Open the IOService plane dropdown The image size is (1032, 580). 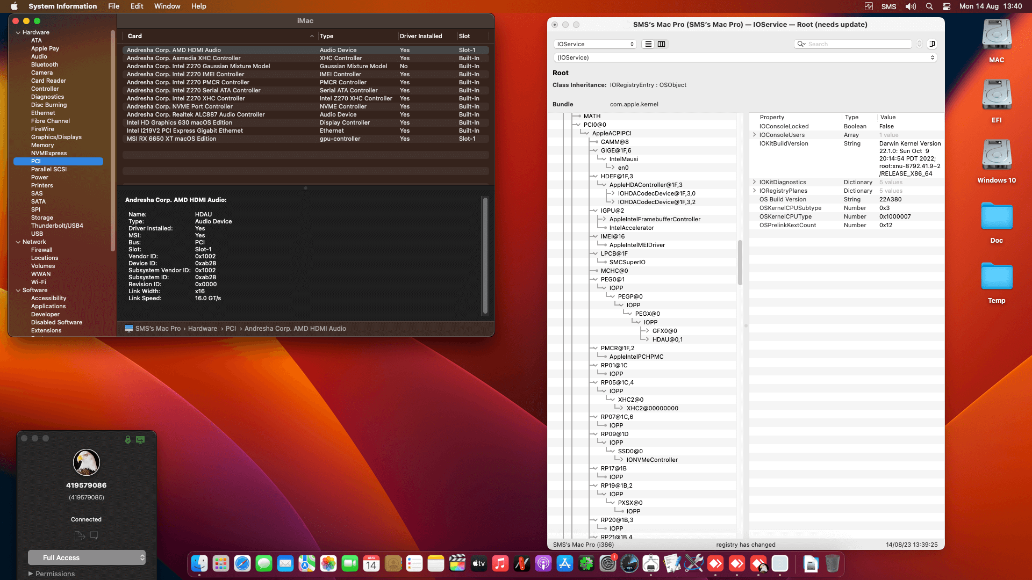[595, 44]
